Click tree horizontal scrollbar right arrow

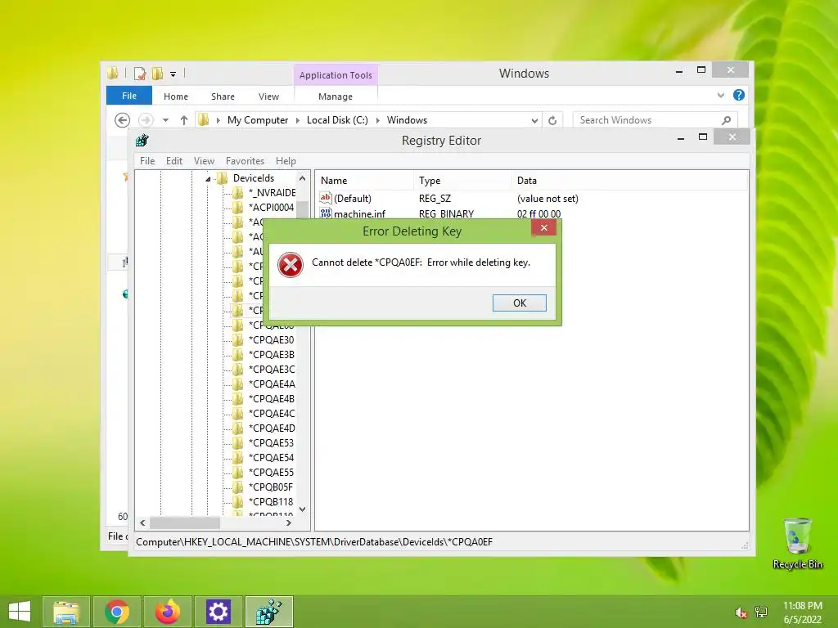coord(289,523)
